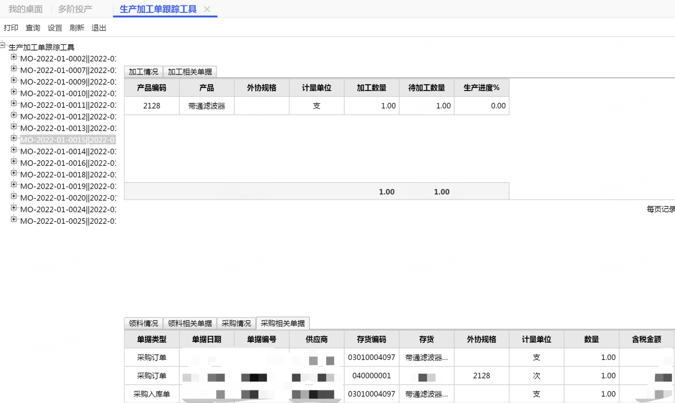Viewport: 675px width, 403px height.
Task: Click the 采购入库单 row type cell
Action: [152, 394]
